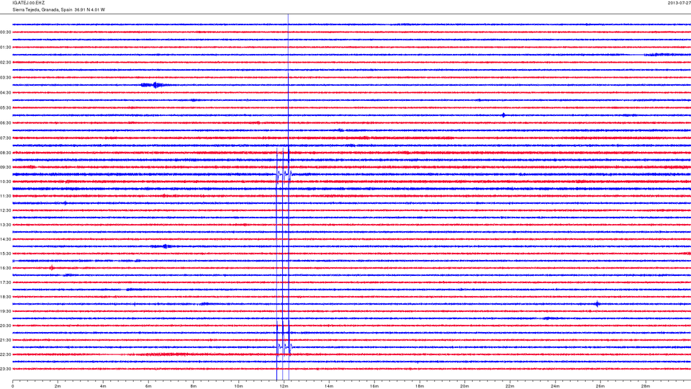Click the 2013-07-27 date label

(679, 3)
